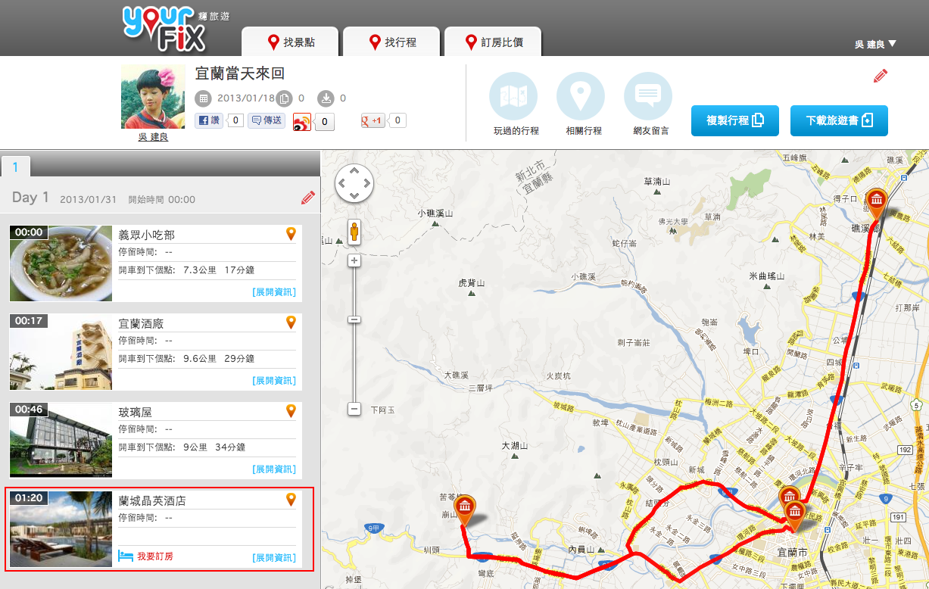This screenshot has width=929, height=589.
Task: Like the trip with Facebook 讚 button
Action: click(x=209, y=120)
